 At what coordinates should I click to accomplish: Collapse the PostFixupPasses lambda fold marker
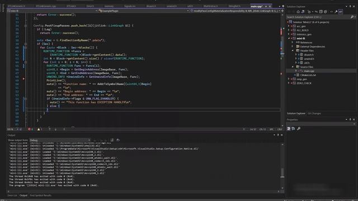[x=26, y=26]
